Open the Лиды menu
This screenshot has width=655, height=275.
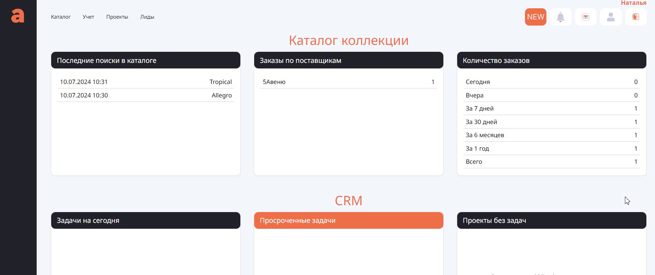point(147,17)
